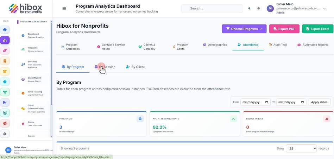The width and height of the screenshot is (334, 159).
Task: Open the Show records count dropdown
Action: (x=301, y=148)
